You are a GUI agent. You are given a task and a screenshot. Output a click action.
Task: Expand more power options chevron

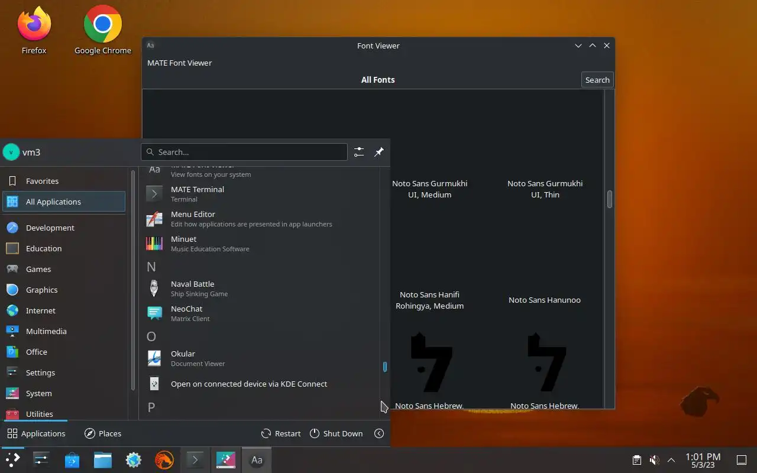point(379,433)
